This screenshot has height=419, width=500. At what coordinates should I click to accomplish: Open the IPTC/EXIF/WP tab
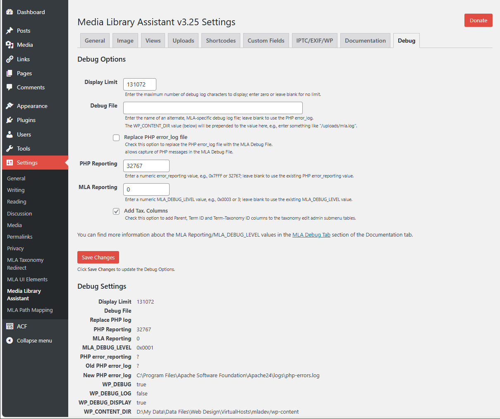point(314,40)
